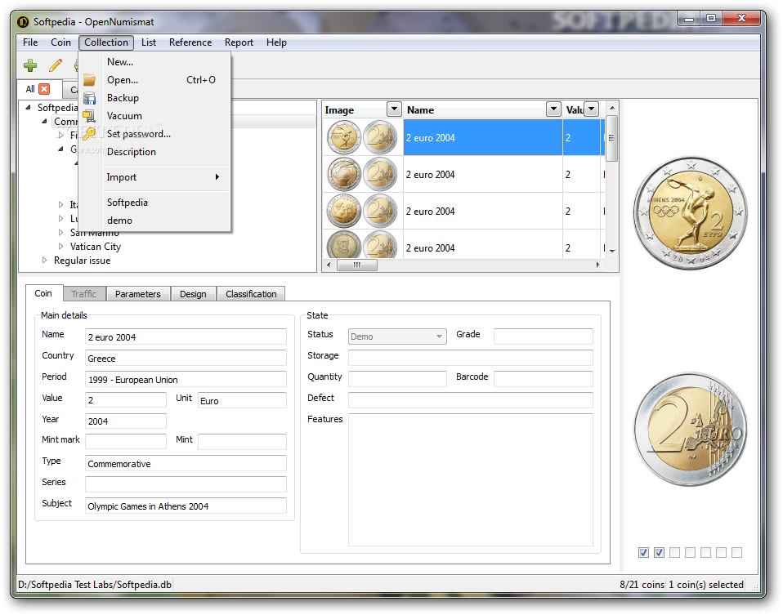Click the Country field showing Greece

click(x=186, y=359)
